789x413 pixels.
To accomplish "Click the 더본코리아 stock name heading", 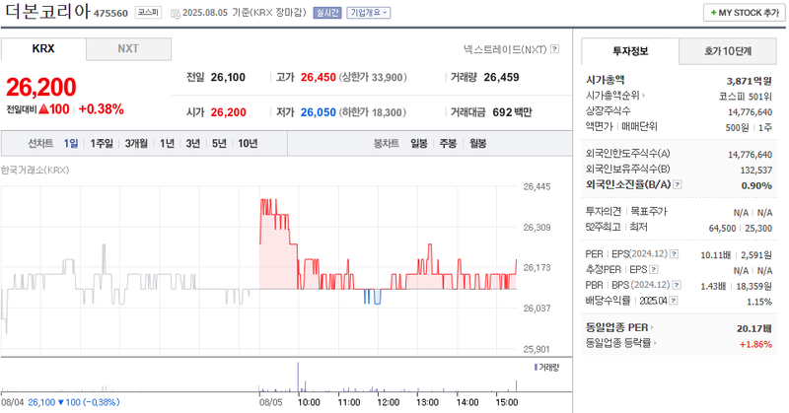I will [x=47, y=12].
